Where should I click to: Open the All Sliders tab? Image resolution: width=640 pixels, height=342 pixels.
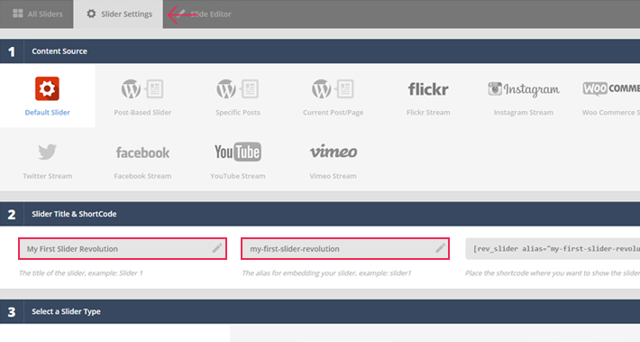click(37, 14)
